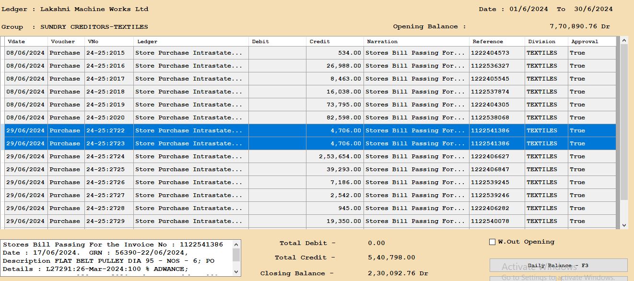
Task: Click the Reference column header
Action: [488, 42]
